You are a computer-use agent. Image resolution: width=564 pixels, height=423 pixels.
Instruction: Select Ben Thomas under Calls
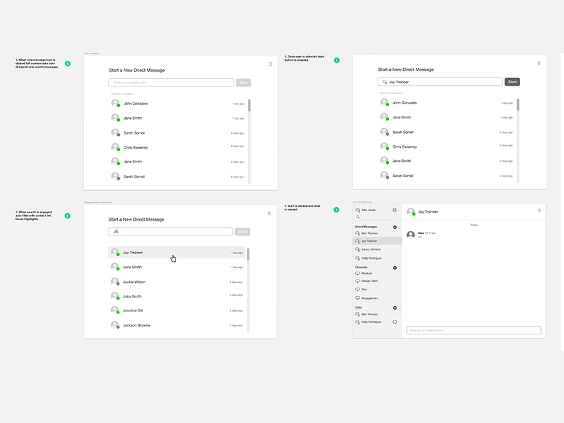pyautogui.click(x=369, y=314)
